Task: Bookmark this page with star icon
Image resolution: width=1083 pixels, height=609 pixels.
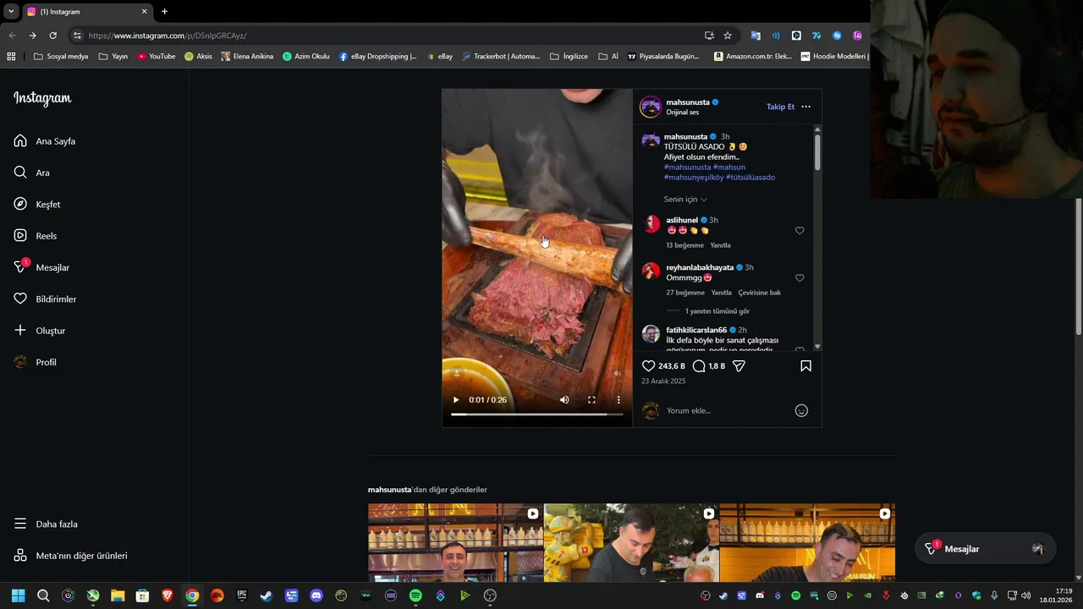Action: pyautogui.click(x=728, y=36)
